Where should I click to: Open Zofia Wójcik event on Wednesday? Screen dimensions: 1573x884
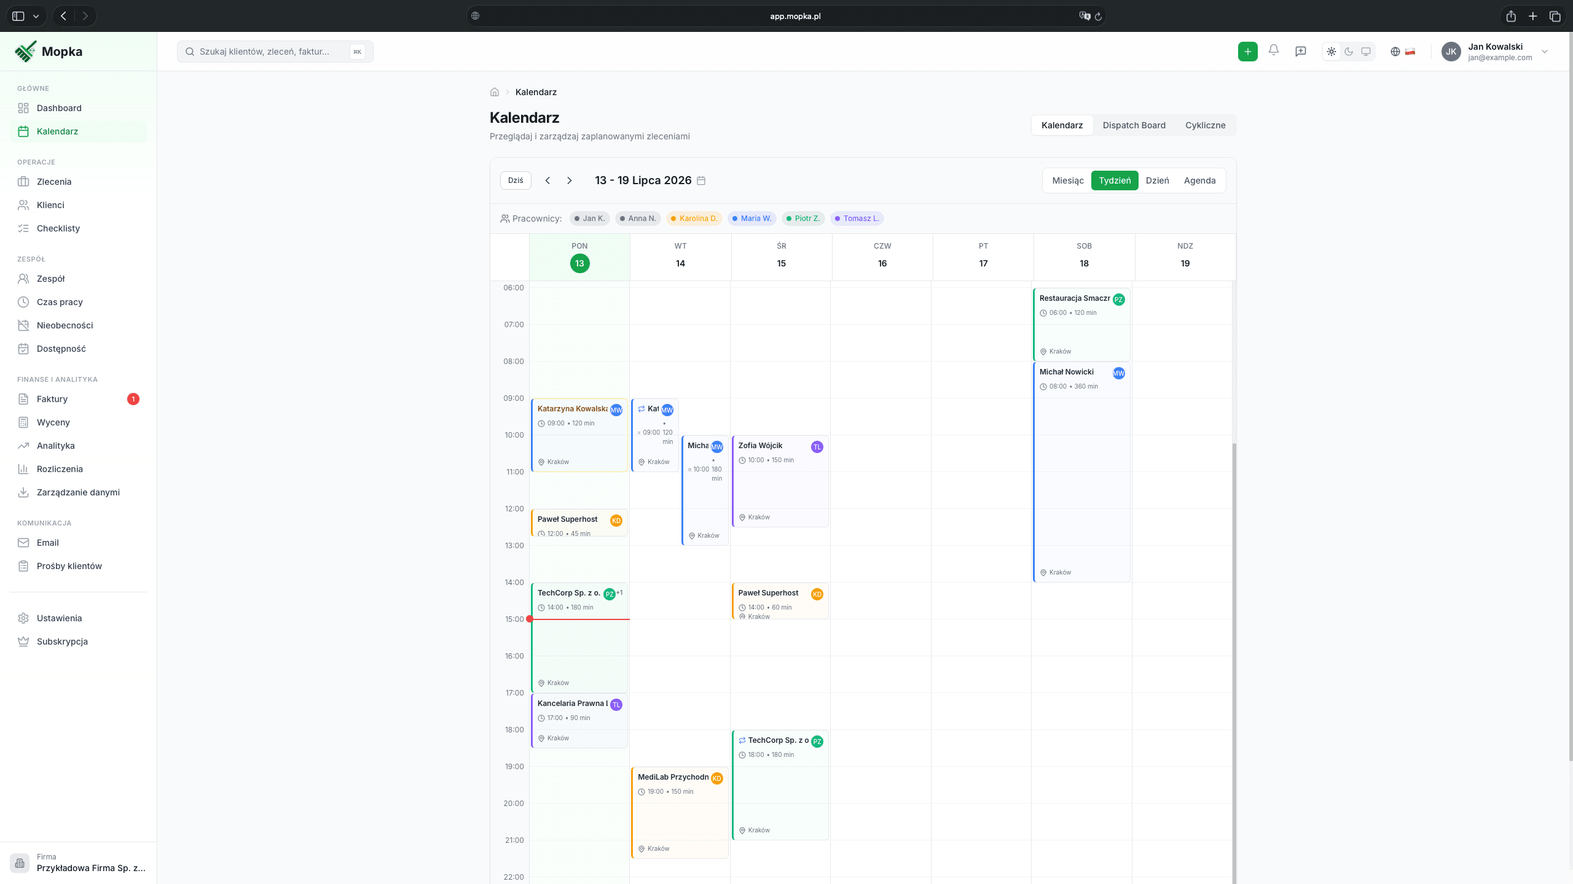pyautogui.click(x=780, y=481)
